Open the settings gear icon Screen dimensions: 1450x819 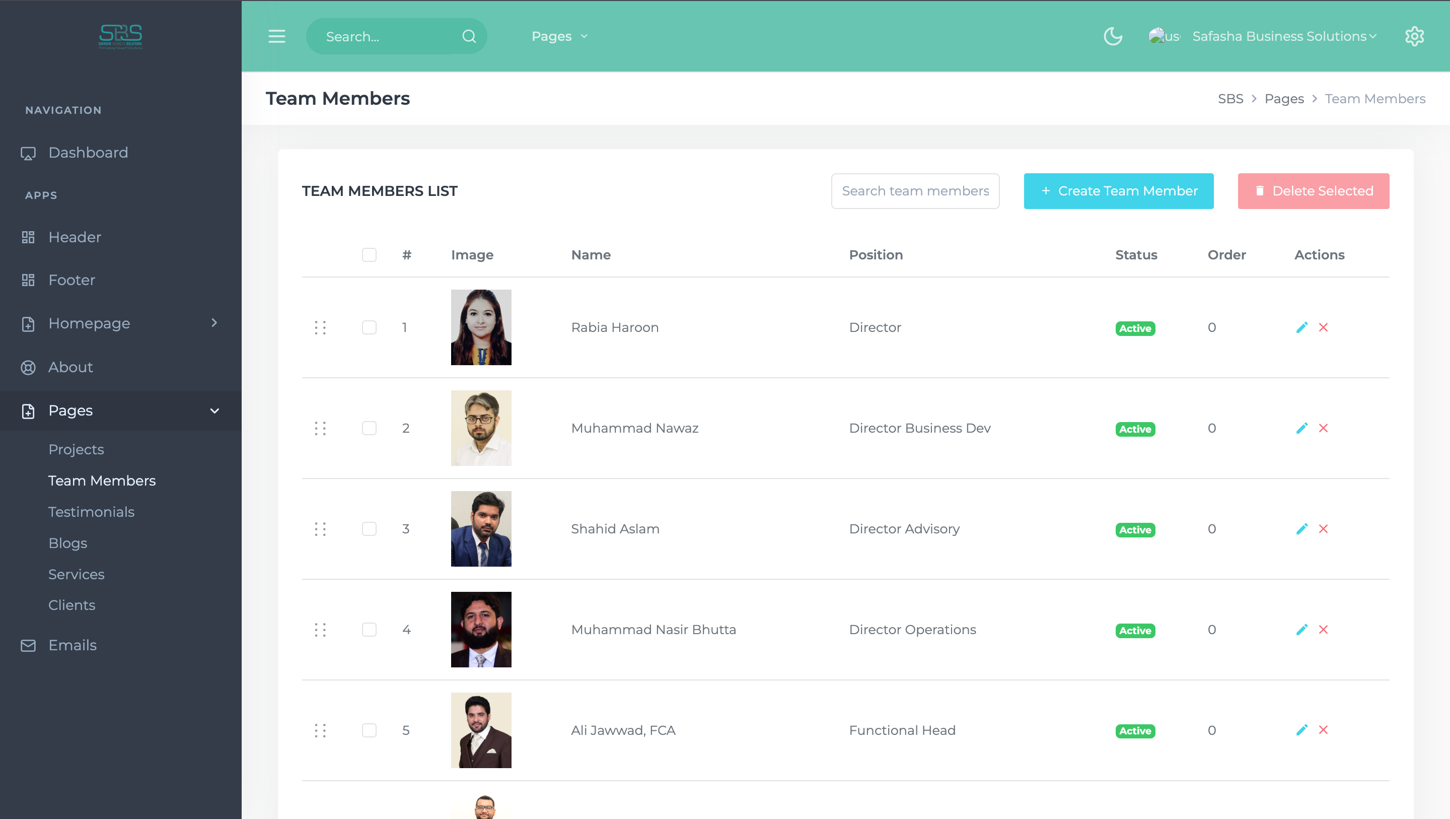point(1414,37)
